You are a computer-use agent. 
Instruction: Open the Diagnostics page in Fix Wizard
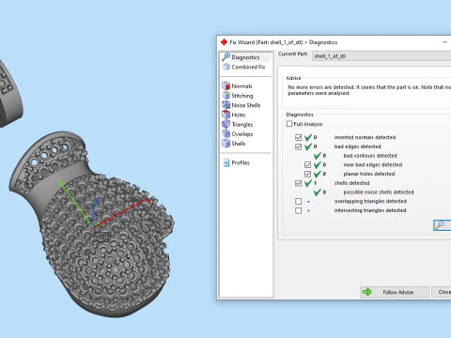pos(241,57)
